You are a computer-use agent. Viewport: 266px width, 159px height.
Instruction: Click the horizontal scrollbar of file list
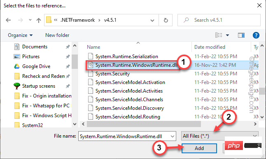coord(144,124)
